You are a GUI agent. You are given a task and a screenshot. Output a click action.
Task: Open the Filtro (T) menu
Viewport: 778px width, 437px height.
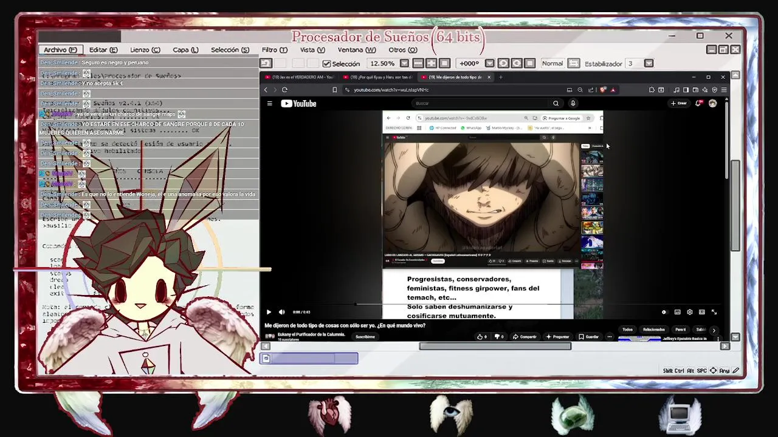point(275,50)
